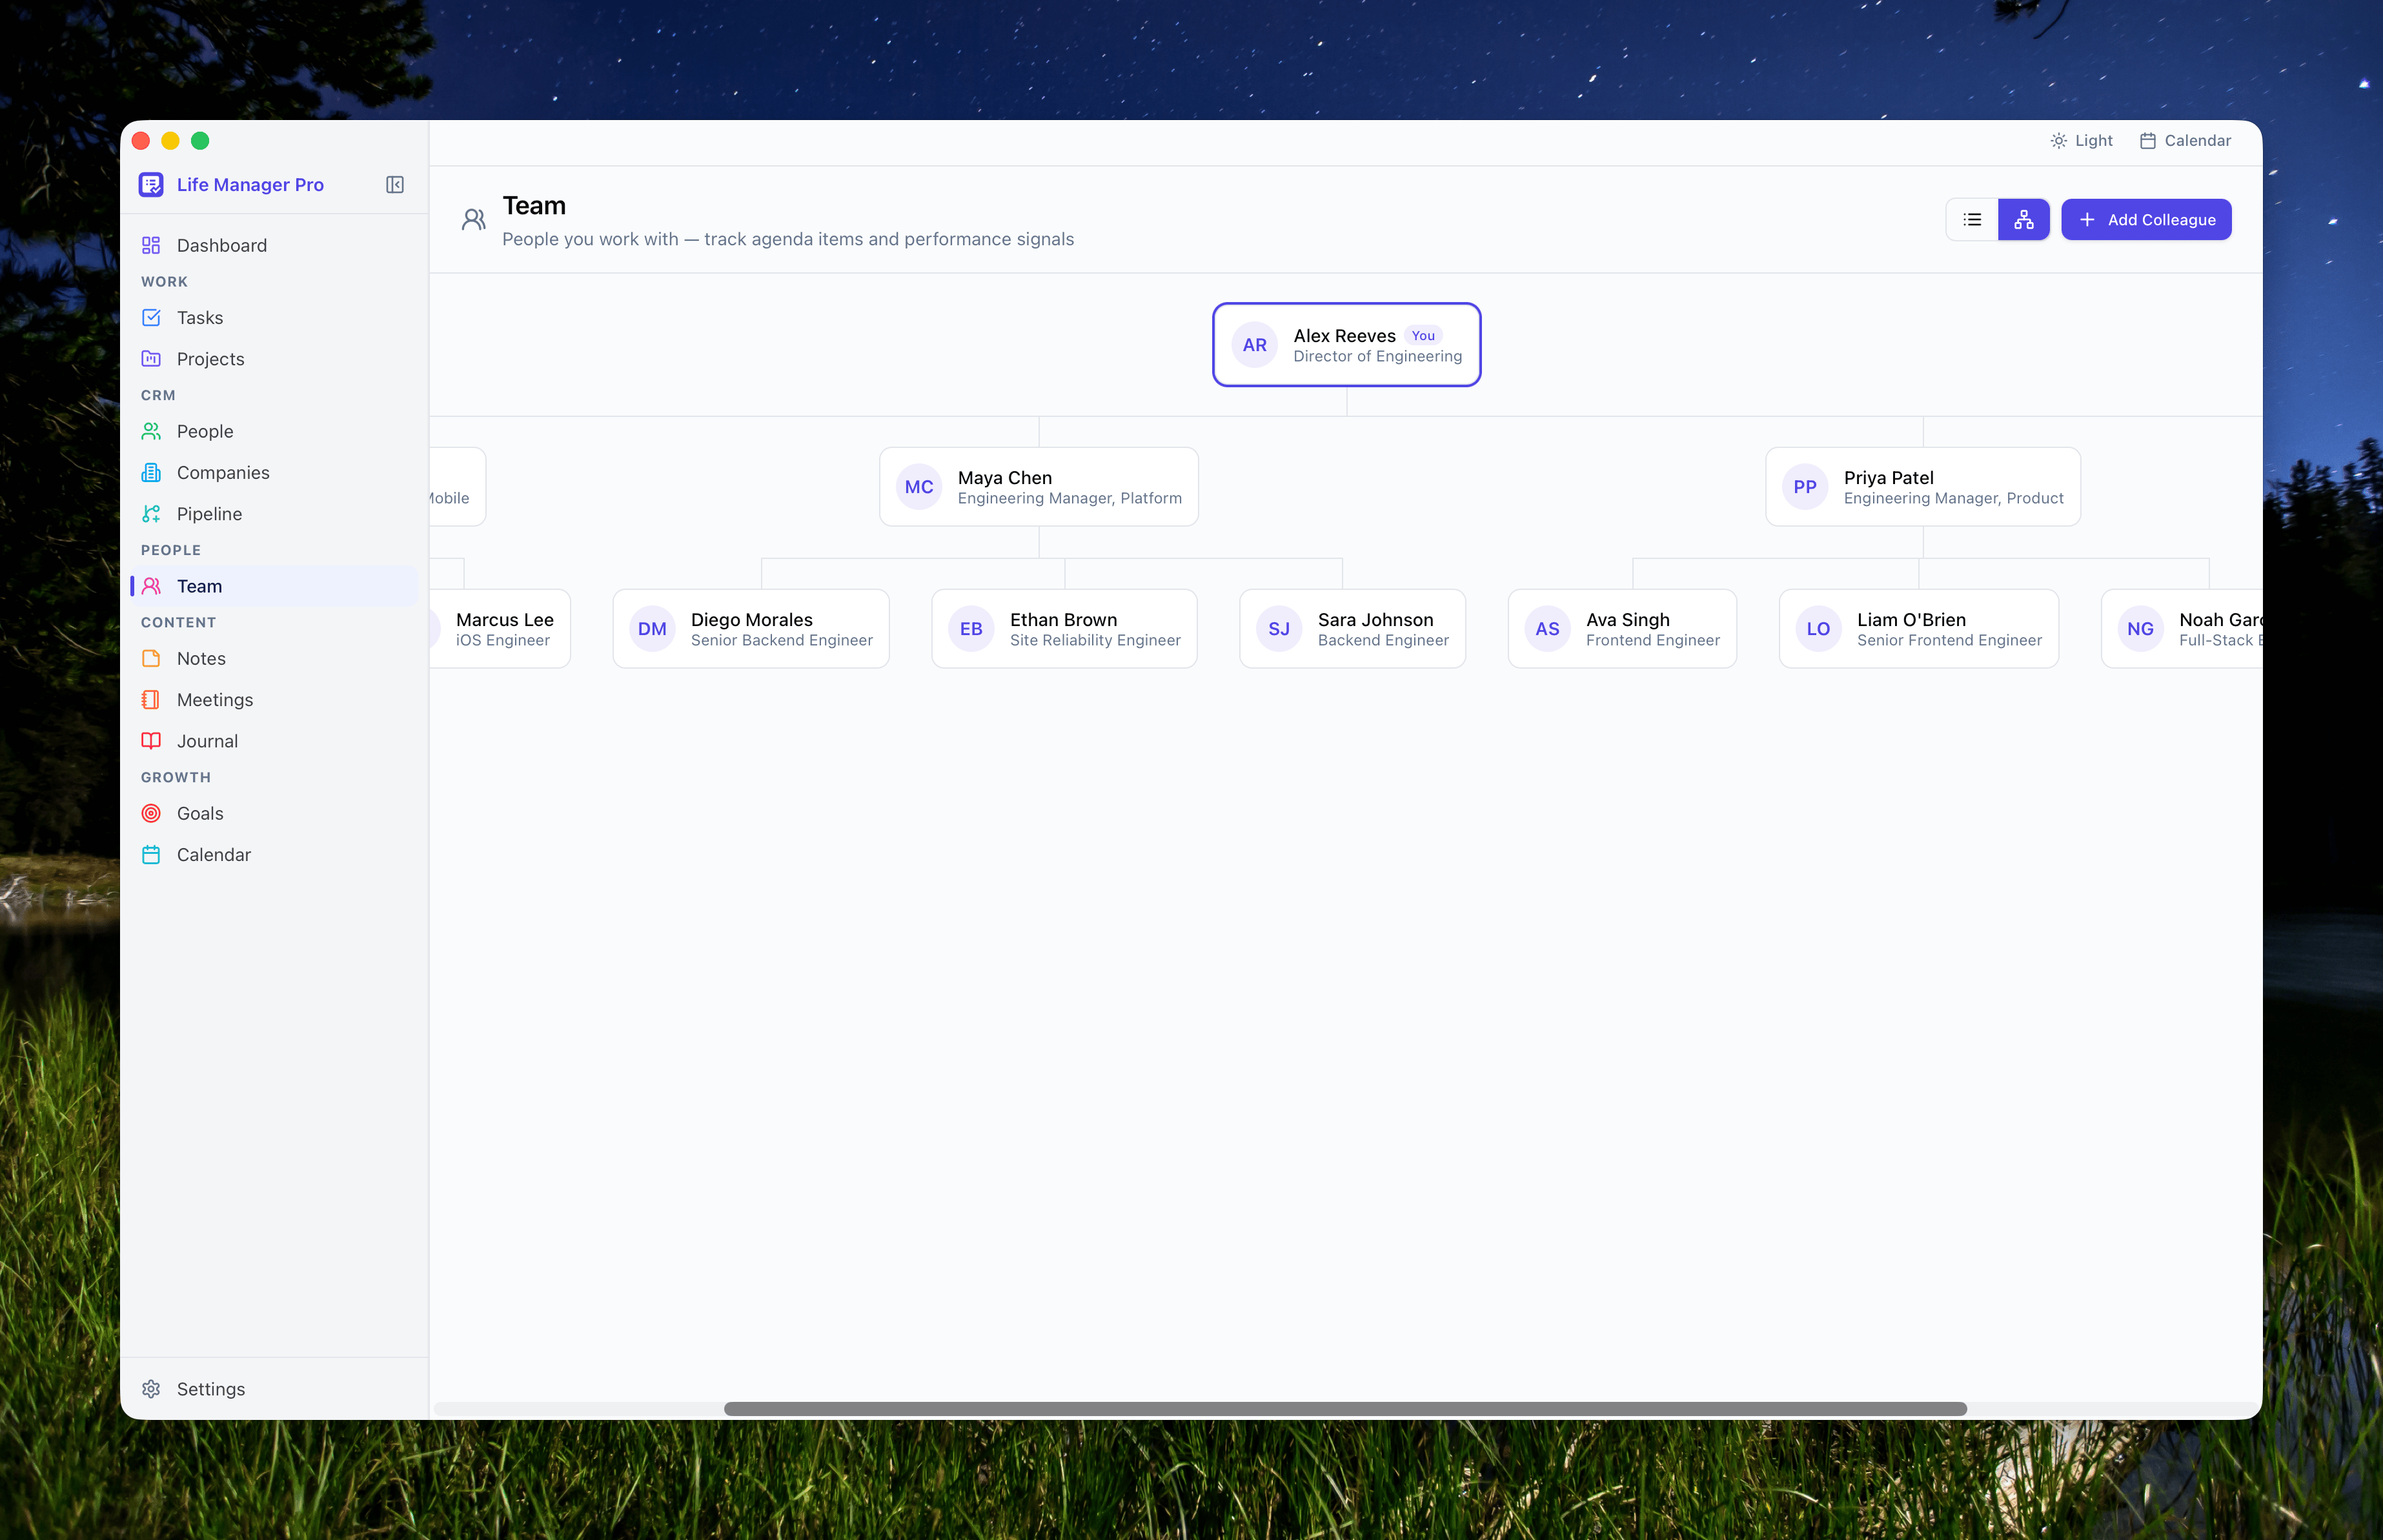Click the People icon under CRM
Viewport: 2383px width, 1540px height.
coord(151,431)
